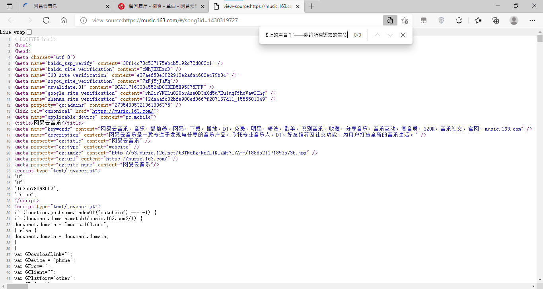
Task: View site information icon in address bar
Action: [84, 20]
